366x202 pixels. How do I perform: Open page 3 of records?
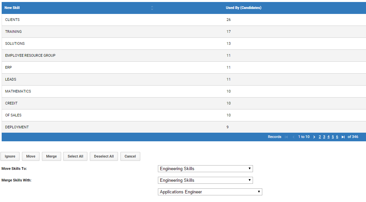(324, 137)
